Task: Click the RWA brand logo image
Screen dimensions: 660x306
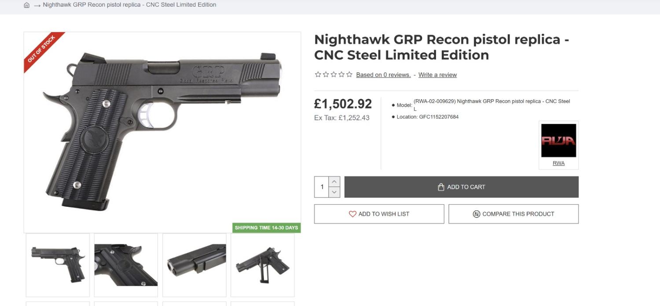Action: click(558, 140)
